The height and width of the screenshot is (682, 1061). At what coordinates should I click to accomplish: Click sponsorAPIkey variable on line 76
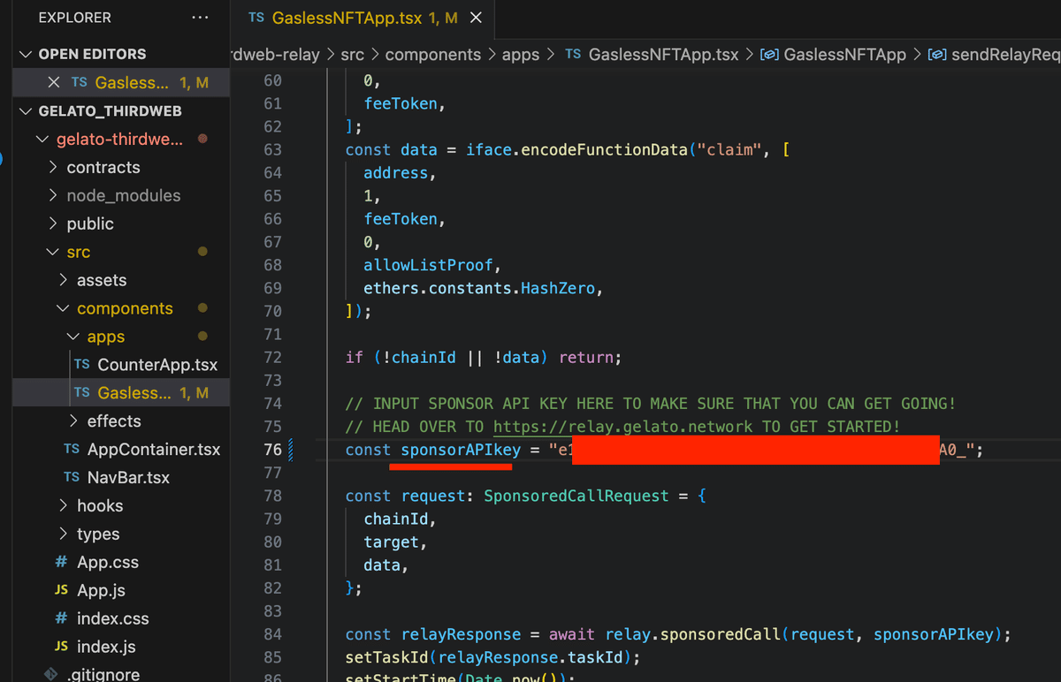461,450
